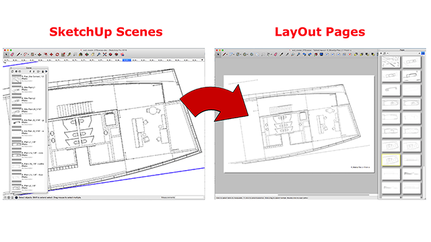The image size is (431, 242).
Task: Pick the Rotate tool in SketchUp
Action: tap(57, 54)
